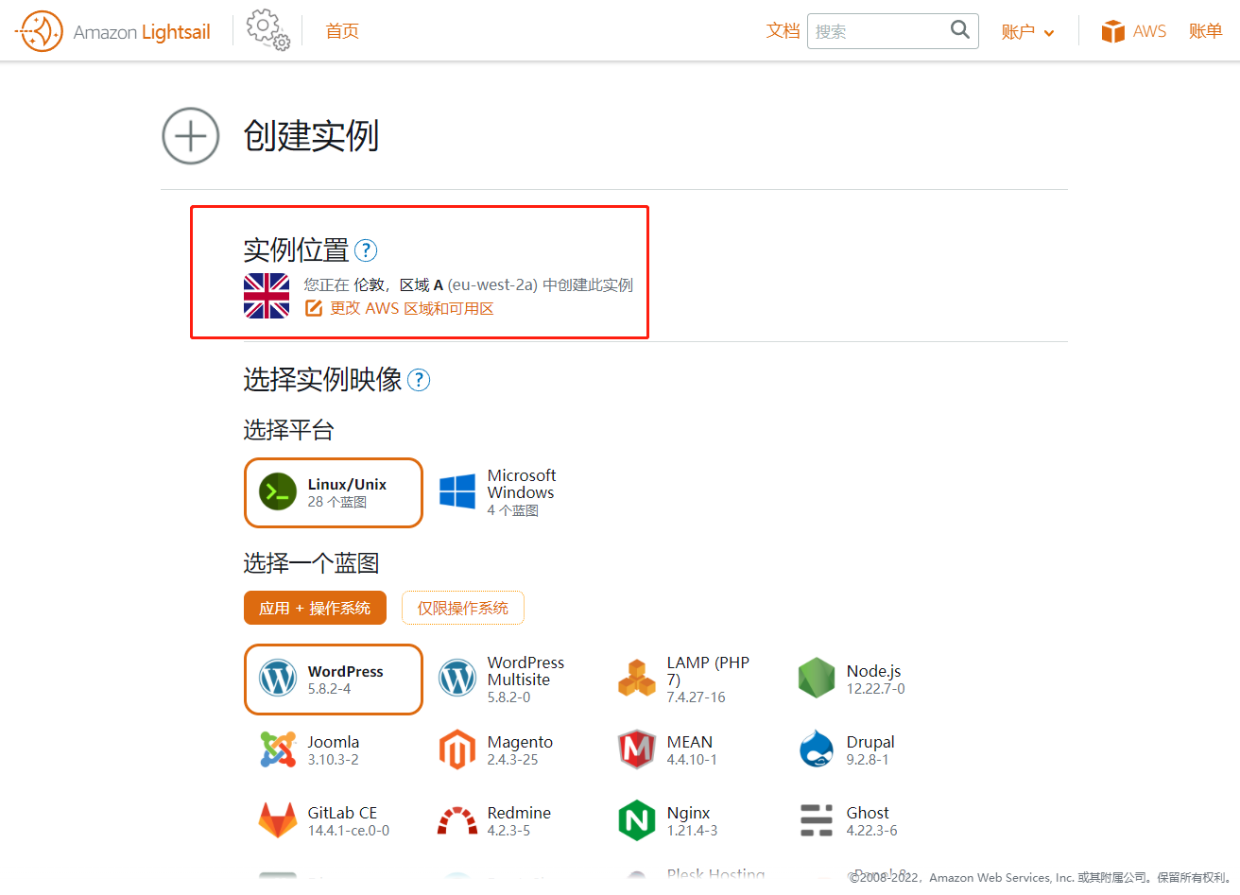Click the LAMP stack cubes icon
Viewport: 1240px width, 895px height.
[637, 679]
